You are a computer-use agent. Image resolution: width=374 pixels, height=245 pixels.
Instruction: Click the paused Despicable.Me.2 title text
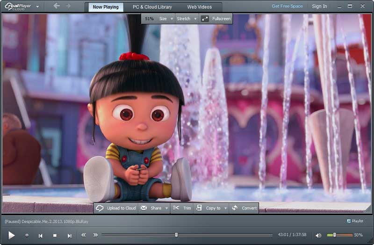point(46,222)
